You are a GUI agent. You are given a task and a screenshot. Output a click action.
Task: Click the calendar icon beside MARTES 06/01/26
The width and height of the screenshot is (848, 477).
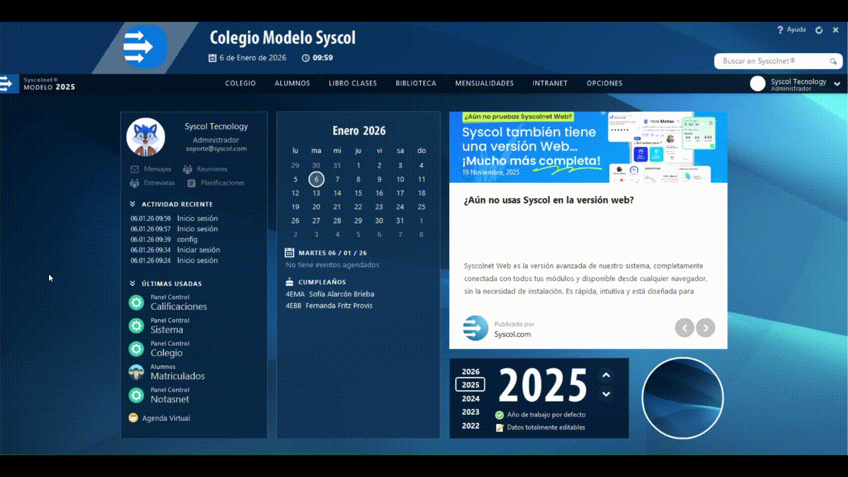(290, 252)
